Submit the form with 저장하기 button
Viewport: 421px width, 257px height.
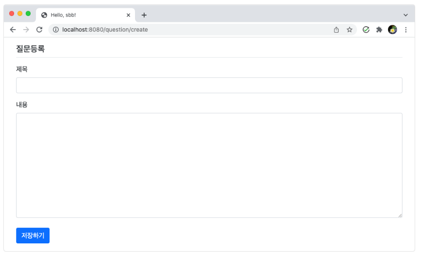pyautogui.click(x=33, y=236)
